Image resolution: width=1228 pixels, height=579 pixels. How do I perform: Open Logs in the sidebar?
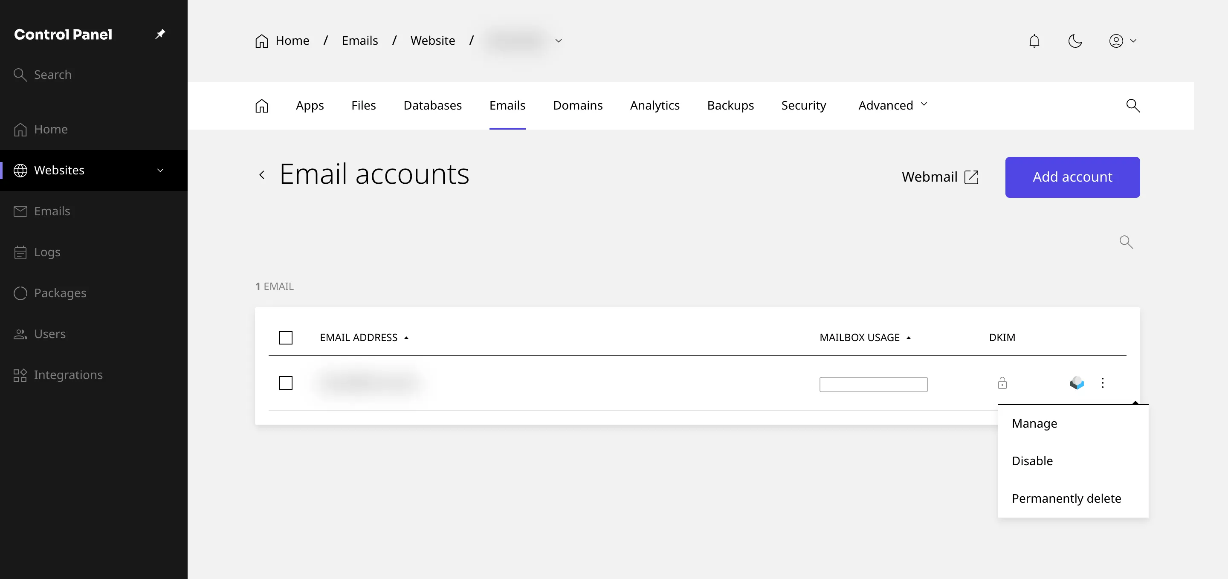click(x=93, y=252)
